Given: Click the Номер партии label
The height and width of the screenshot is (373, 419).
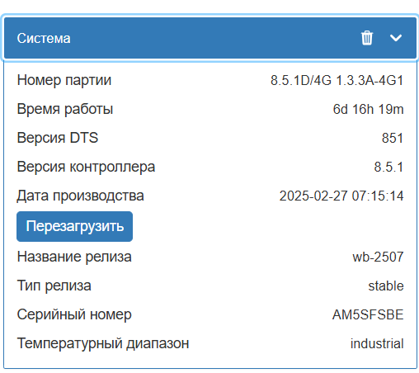Looking at the screenshot, I should [x=64, y=81].
